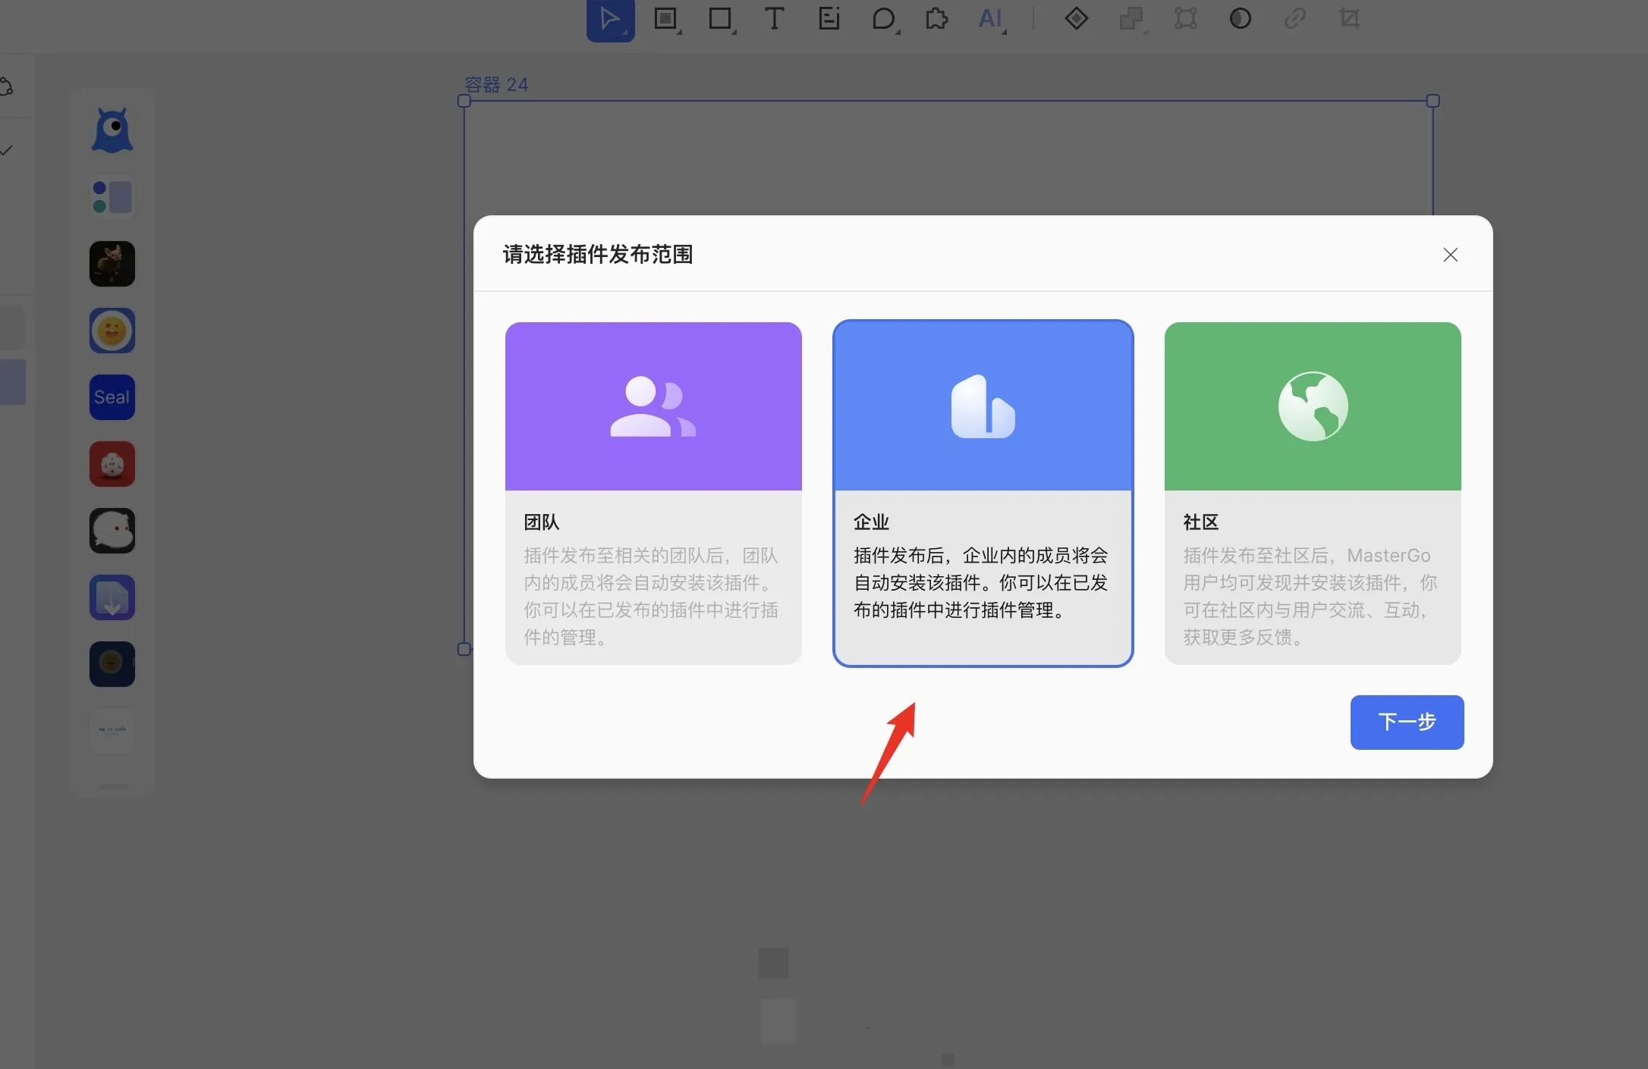Click the 下一步 next button
The image size is (1648, 1069).
click(x=1407, y=722)
